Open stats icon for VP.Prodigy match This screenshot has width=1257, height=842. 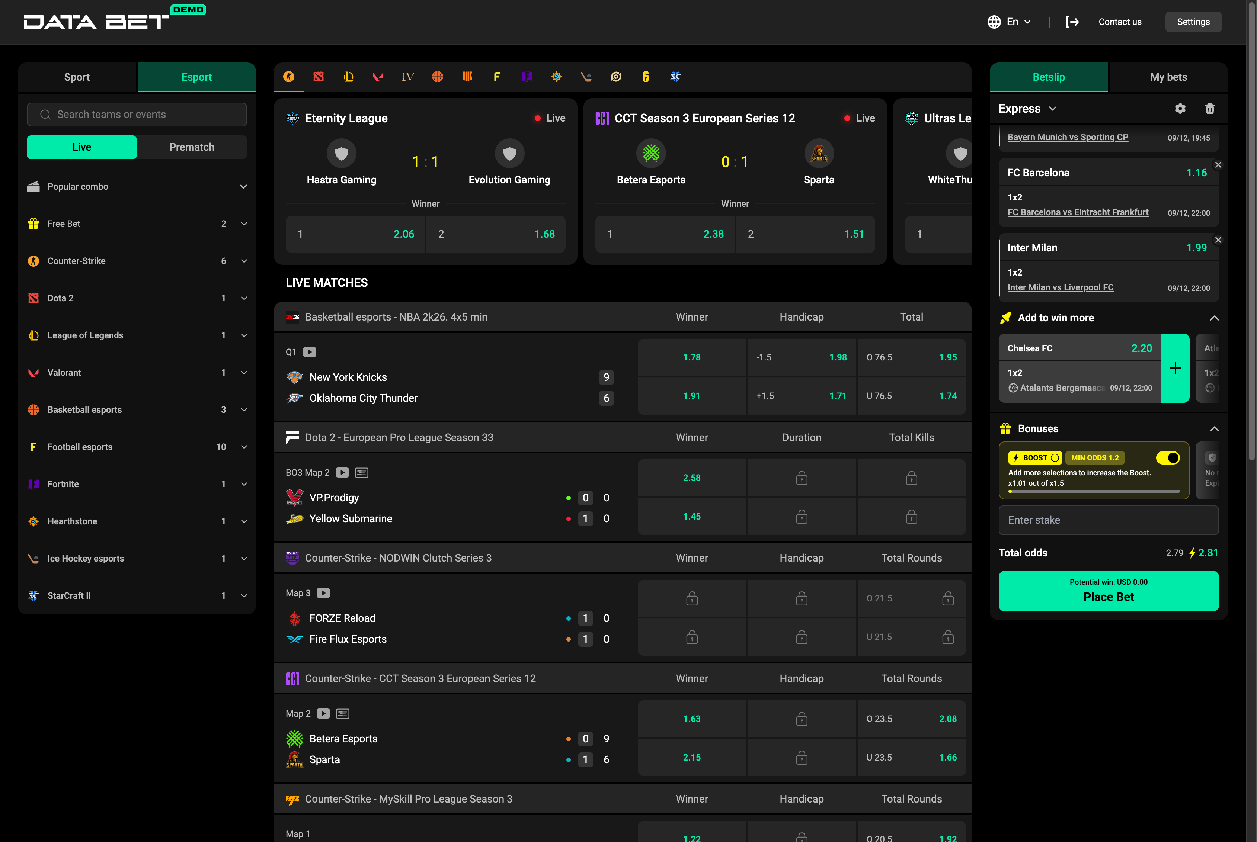point(362,473)
